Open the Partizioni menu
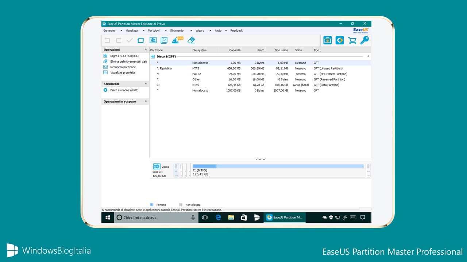Viewport: 467px width, 262px height. 154,31
